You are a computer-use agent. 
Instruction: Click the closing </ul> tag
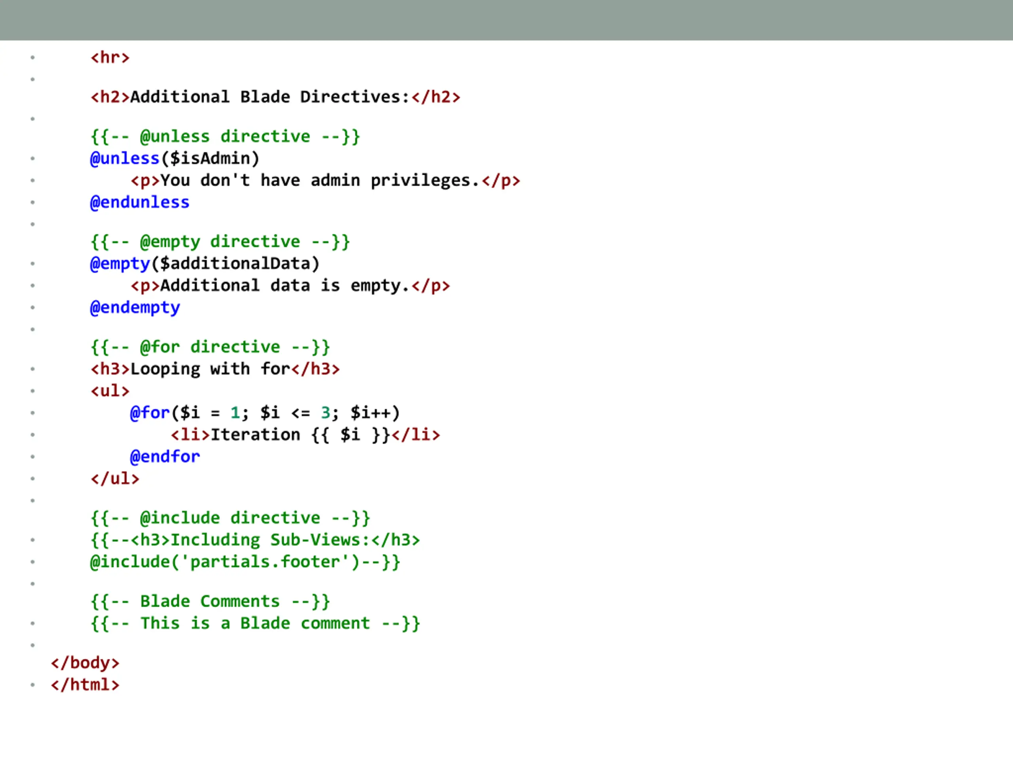pyautogui.click(x=115, y=479)
